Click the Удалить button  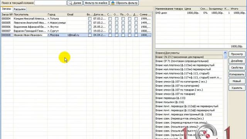(237, 88)
